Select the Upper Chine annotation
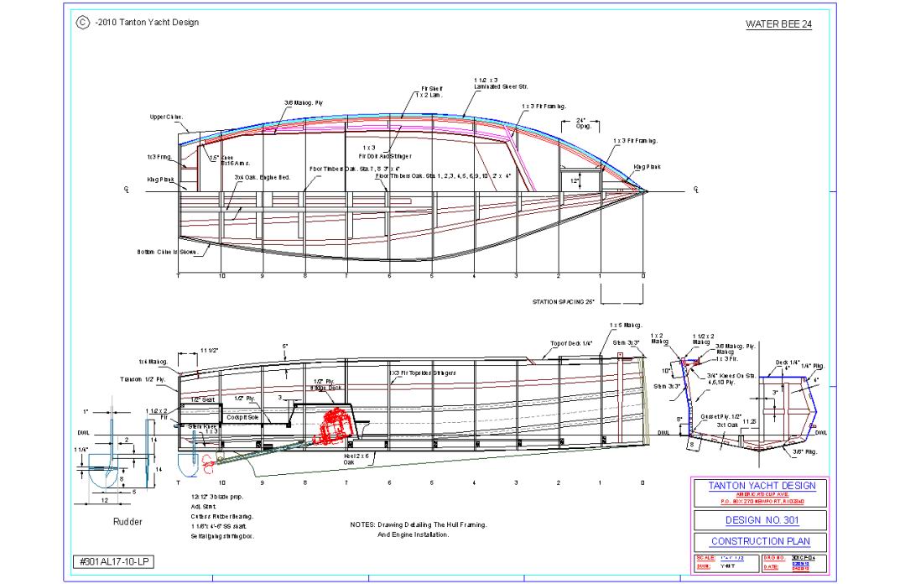Image resolution: width=900 pixels, height=584 pixels. point(166,117)
